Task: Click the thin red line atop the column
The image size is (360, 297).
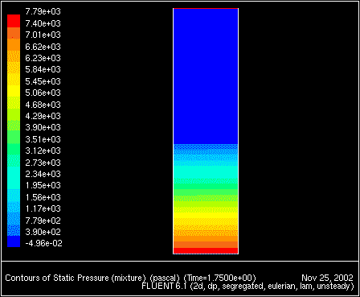Action: coord(206,9)
